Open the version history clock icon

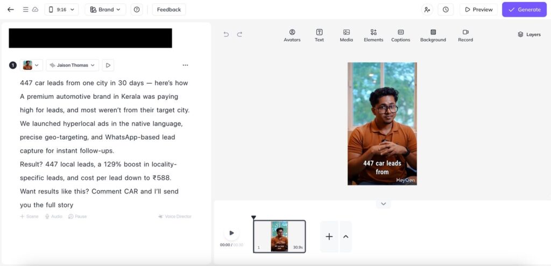click(446, 10)
